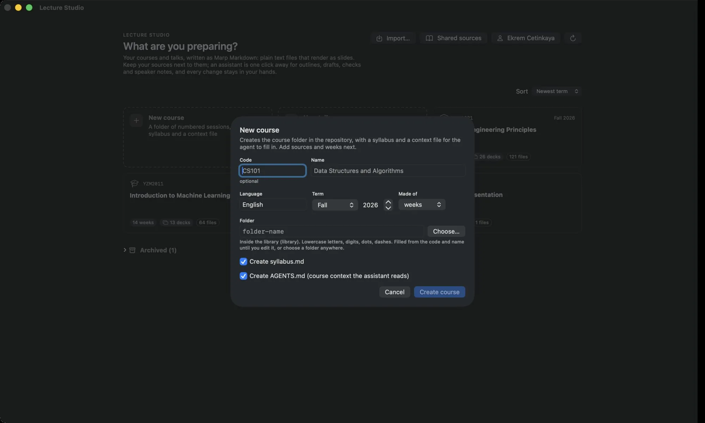Click the 64 files badge
705x423 pixels.
click(x=208, y=222)
